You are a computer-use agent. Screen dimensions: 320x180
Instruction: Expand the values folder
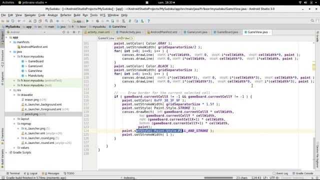coord(14,148)
